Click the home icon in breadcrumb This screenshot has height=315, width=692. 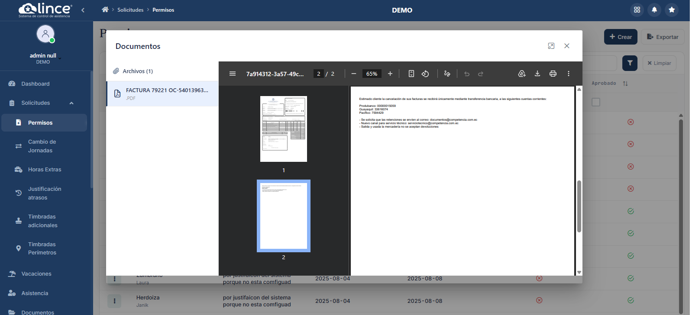pos(105,10)
